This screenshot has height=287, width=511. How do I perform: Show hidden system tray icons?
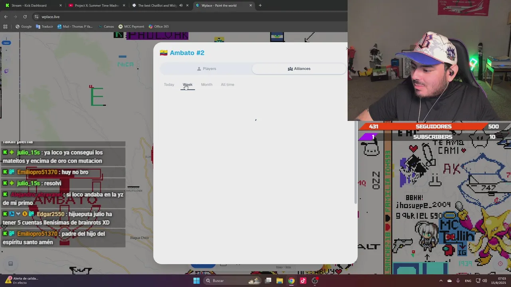(441, 281)
